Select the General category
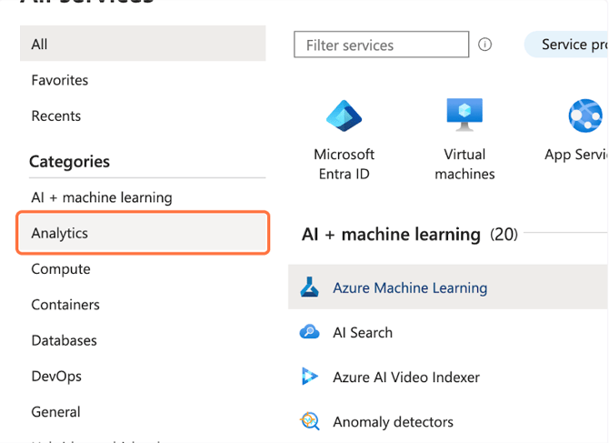 (x=55, y=412)
